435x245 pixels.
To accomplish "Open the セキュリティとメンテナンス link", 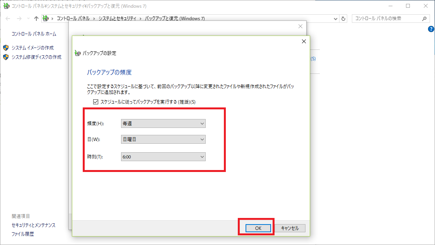I will (34, 225).
